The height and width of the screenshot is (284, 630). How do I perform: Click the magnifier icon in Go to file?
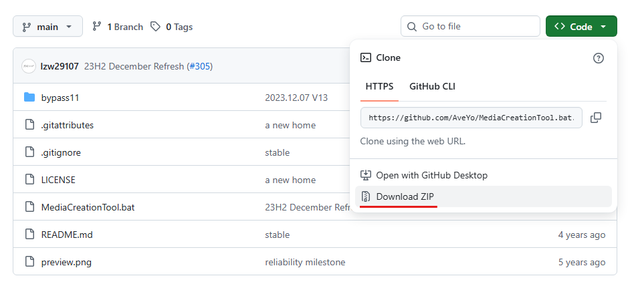(x=412, y=27)
